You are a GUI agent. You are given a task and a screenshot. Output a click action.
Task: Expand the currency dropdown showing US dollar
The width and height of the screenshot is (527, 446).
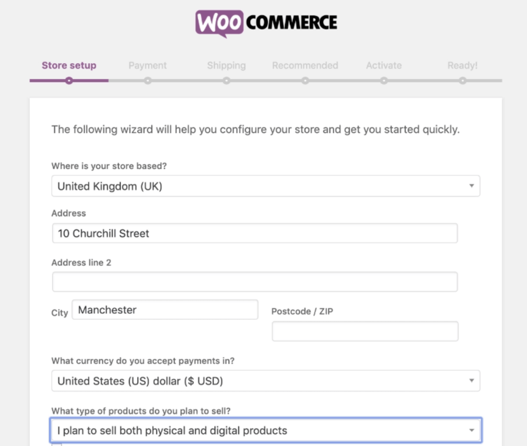266,381
